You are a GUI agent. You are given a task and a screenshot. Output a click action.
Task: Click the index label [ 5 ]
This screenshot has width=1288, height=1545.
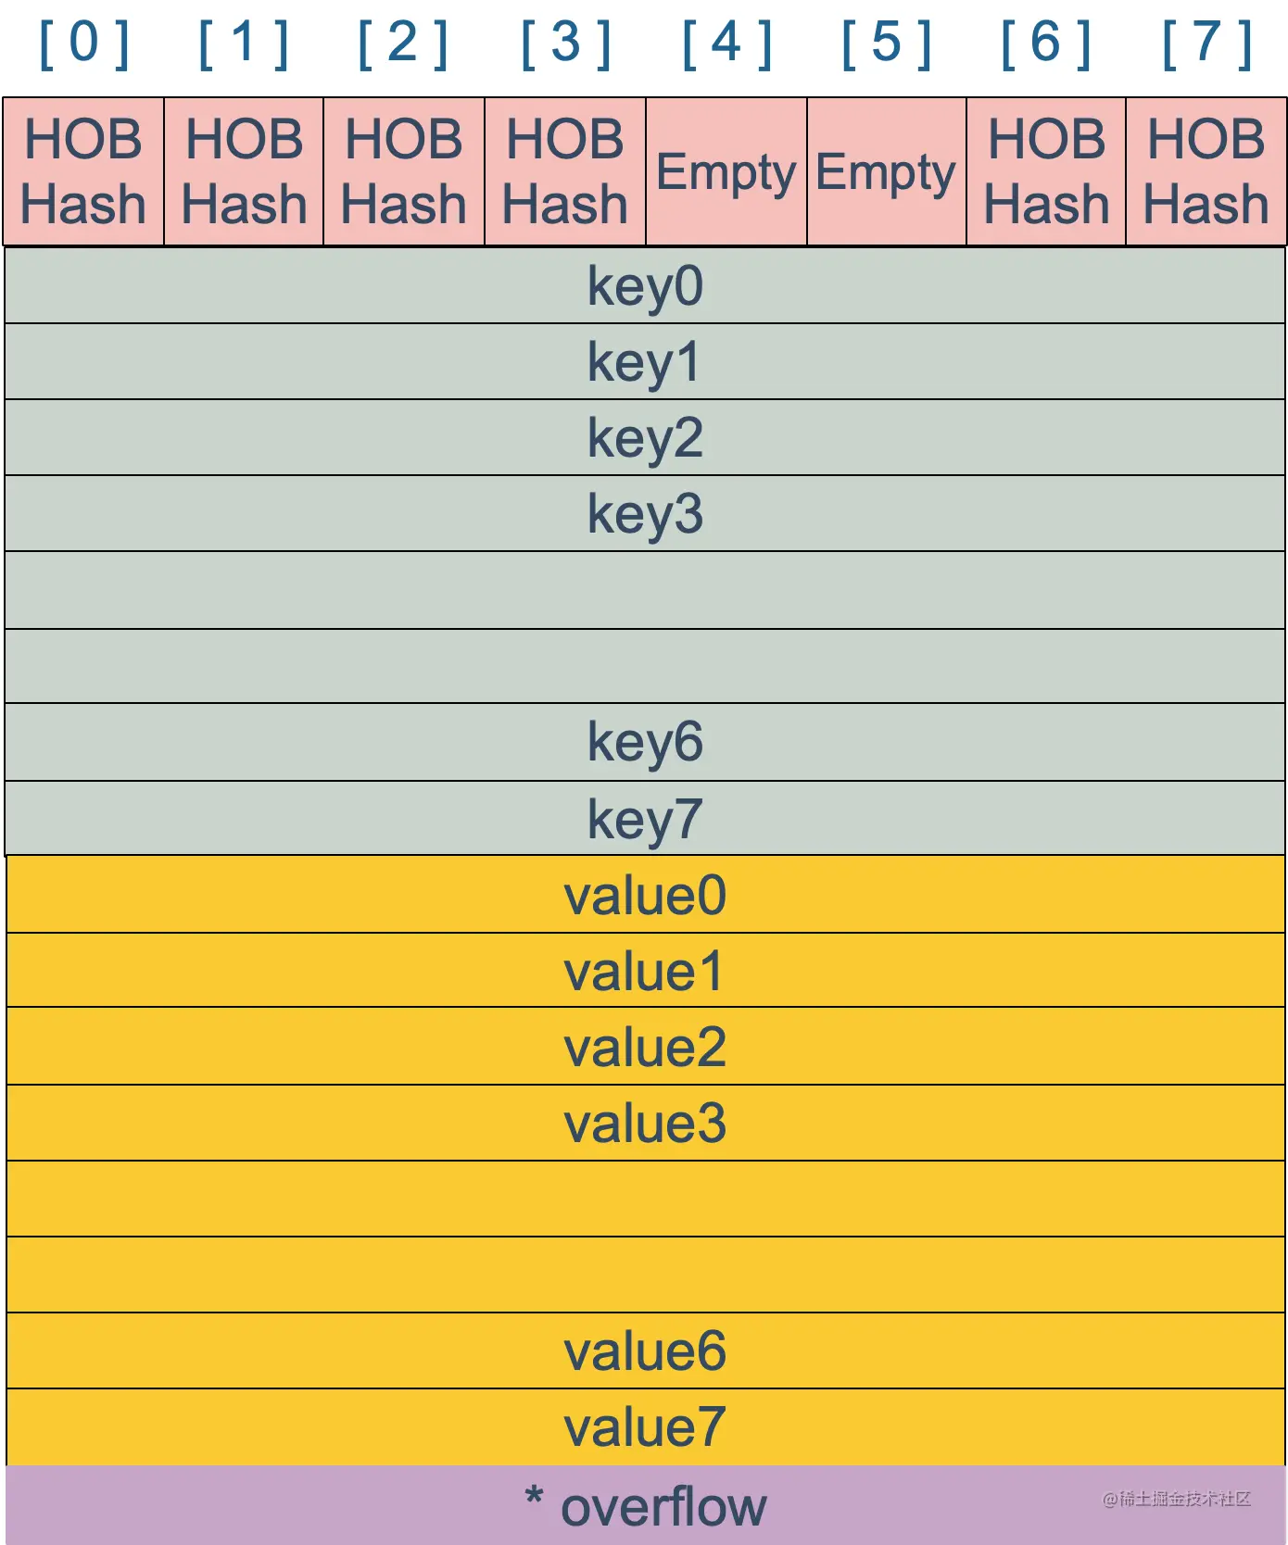click(887, 44)
